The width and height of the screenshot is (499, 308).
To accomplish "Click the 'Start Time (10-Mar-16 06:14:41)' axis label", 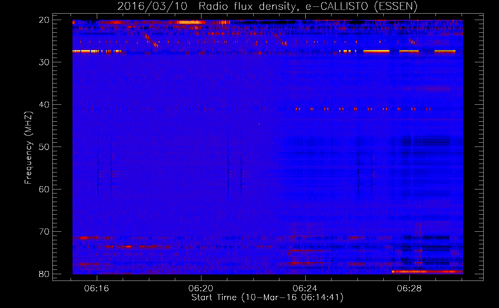I will pos(267,298).
